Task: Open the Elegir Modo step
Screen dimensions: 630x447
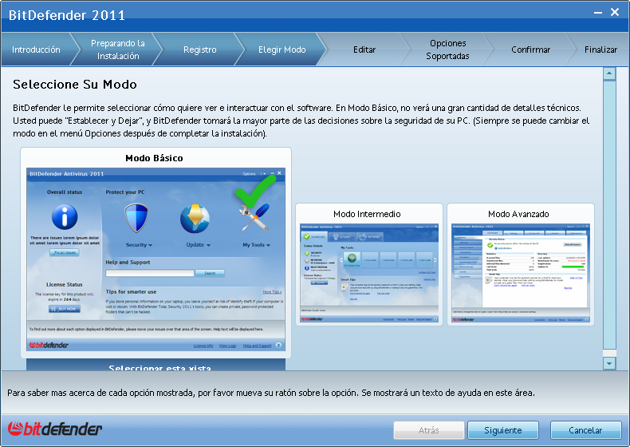Action: (282, 49)
